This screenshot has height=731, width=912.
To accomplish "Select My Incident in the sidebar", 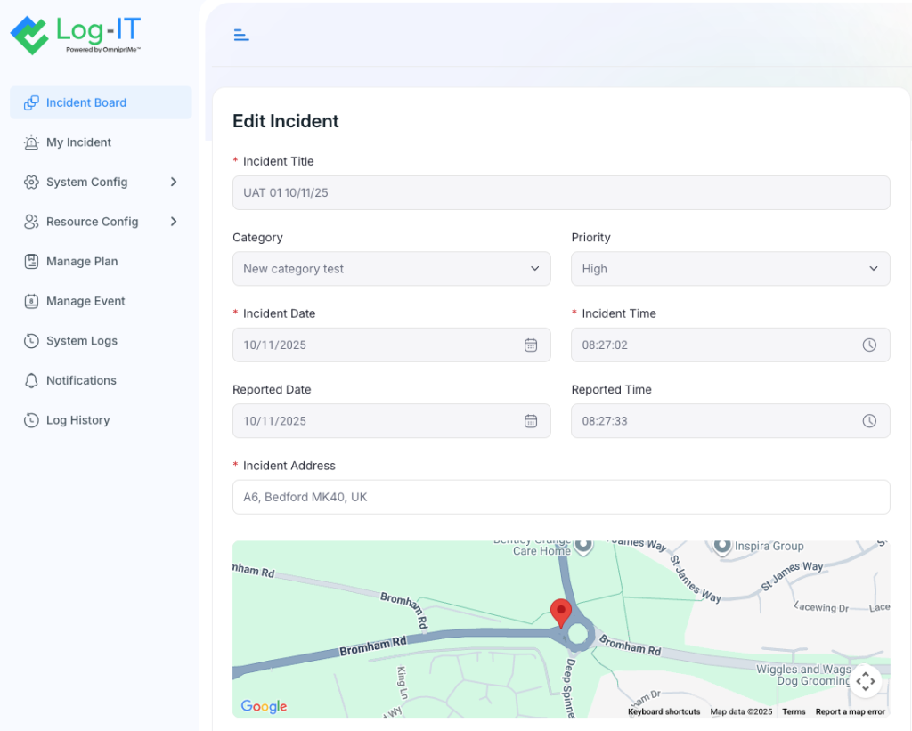I will click(77, 142).
